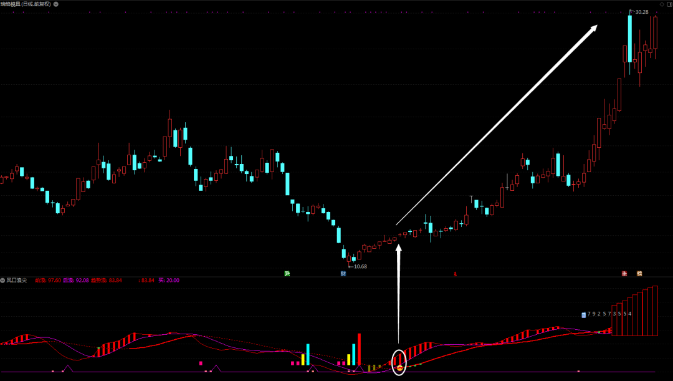The height and width of the screenshot is (381, 673).
Task: Click the stock name title text
Action: click(26, 4)
